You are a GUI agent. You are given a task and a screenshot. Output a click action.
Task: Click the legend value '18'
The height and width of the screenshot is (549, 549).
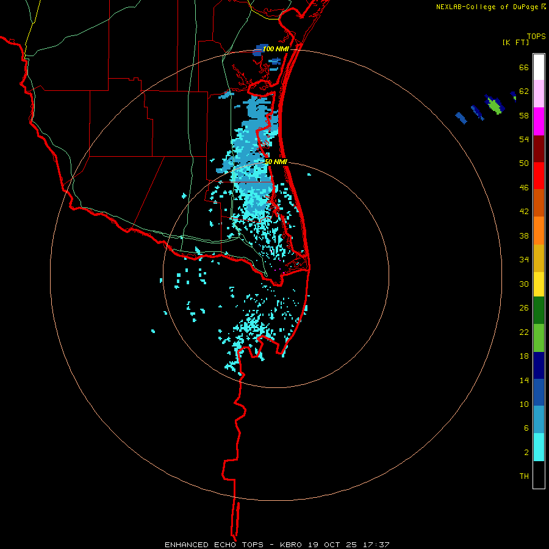coord(524,356)
